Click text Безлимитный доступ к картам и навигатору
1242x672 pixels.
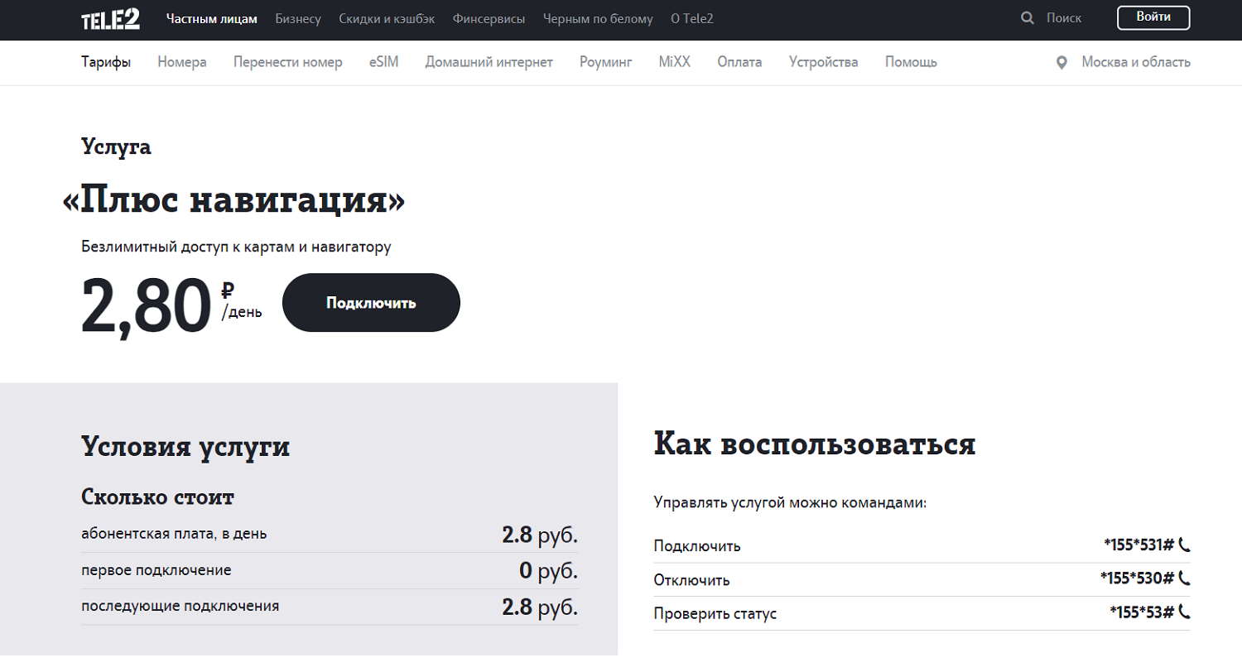coord(236,247)
